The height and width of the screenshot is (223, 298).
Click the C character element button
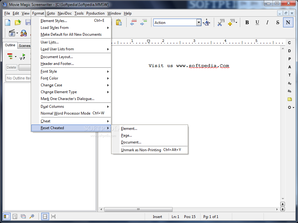(x=289, y=43)
